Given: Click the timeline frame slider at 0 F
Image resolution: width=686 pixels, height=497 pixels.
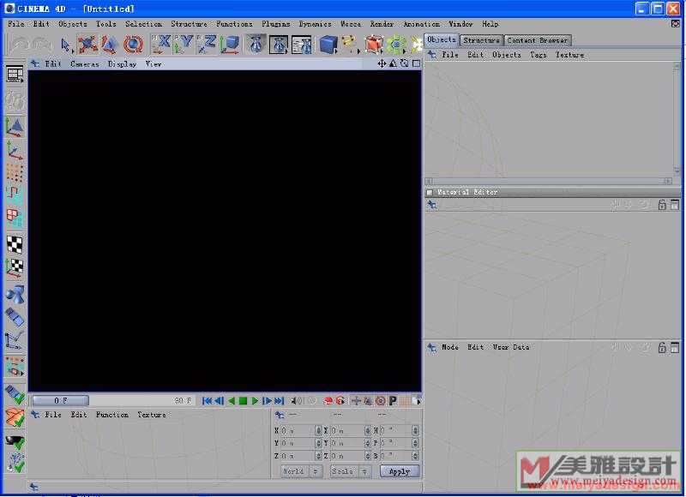Looking at the screenshot, I should point(61,400).
